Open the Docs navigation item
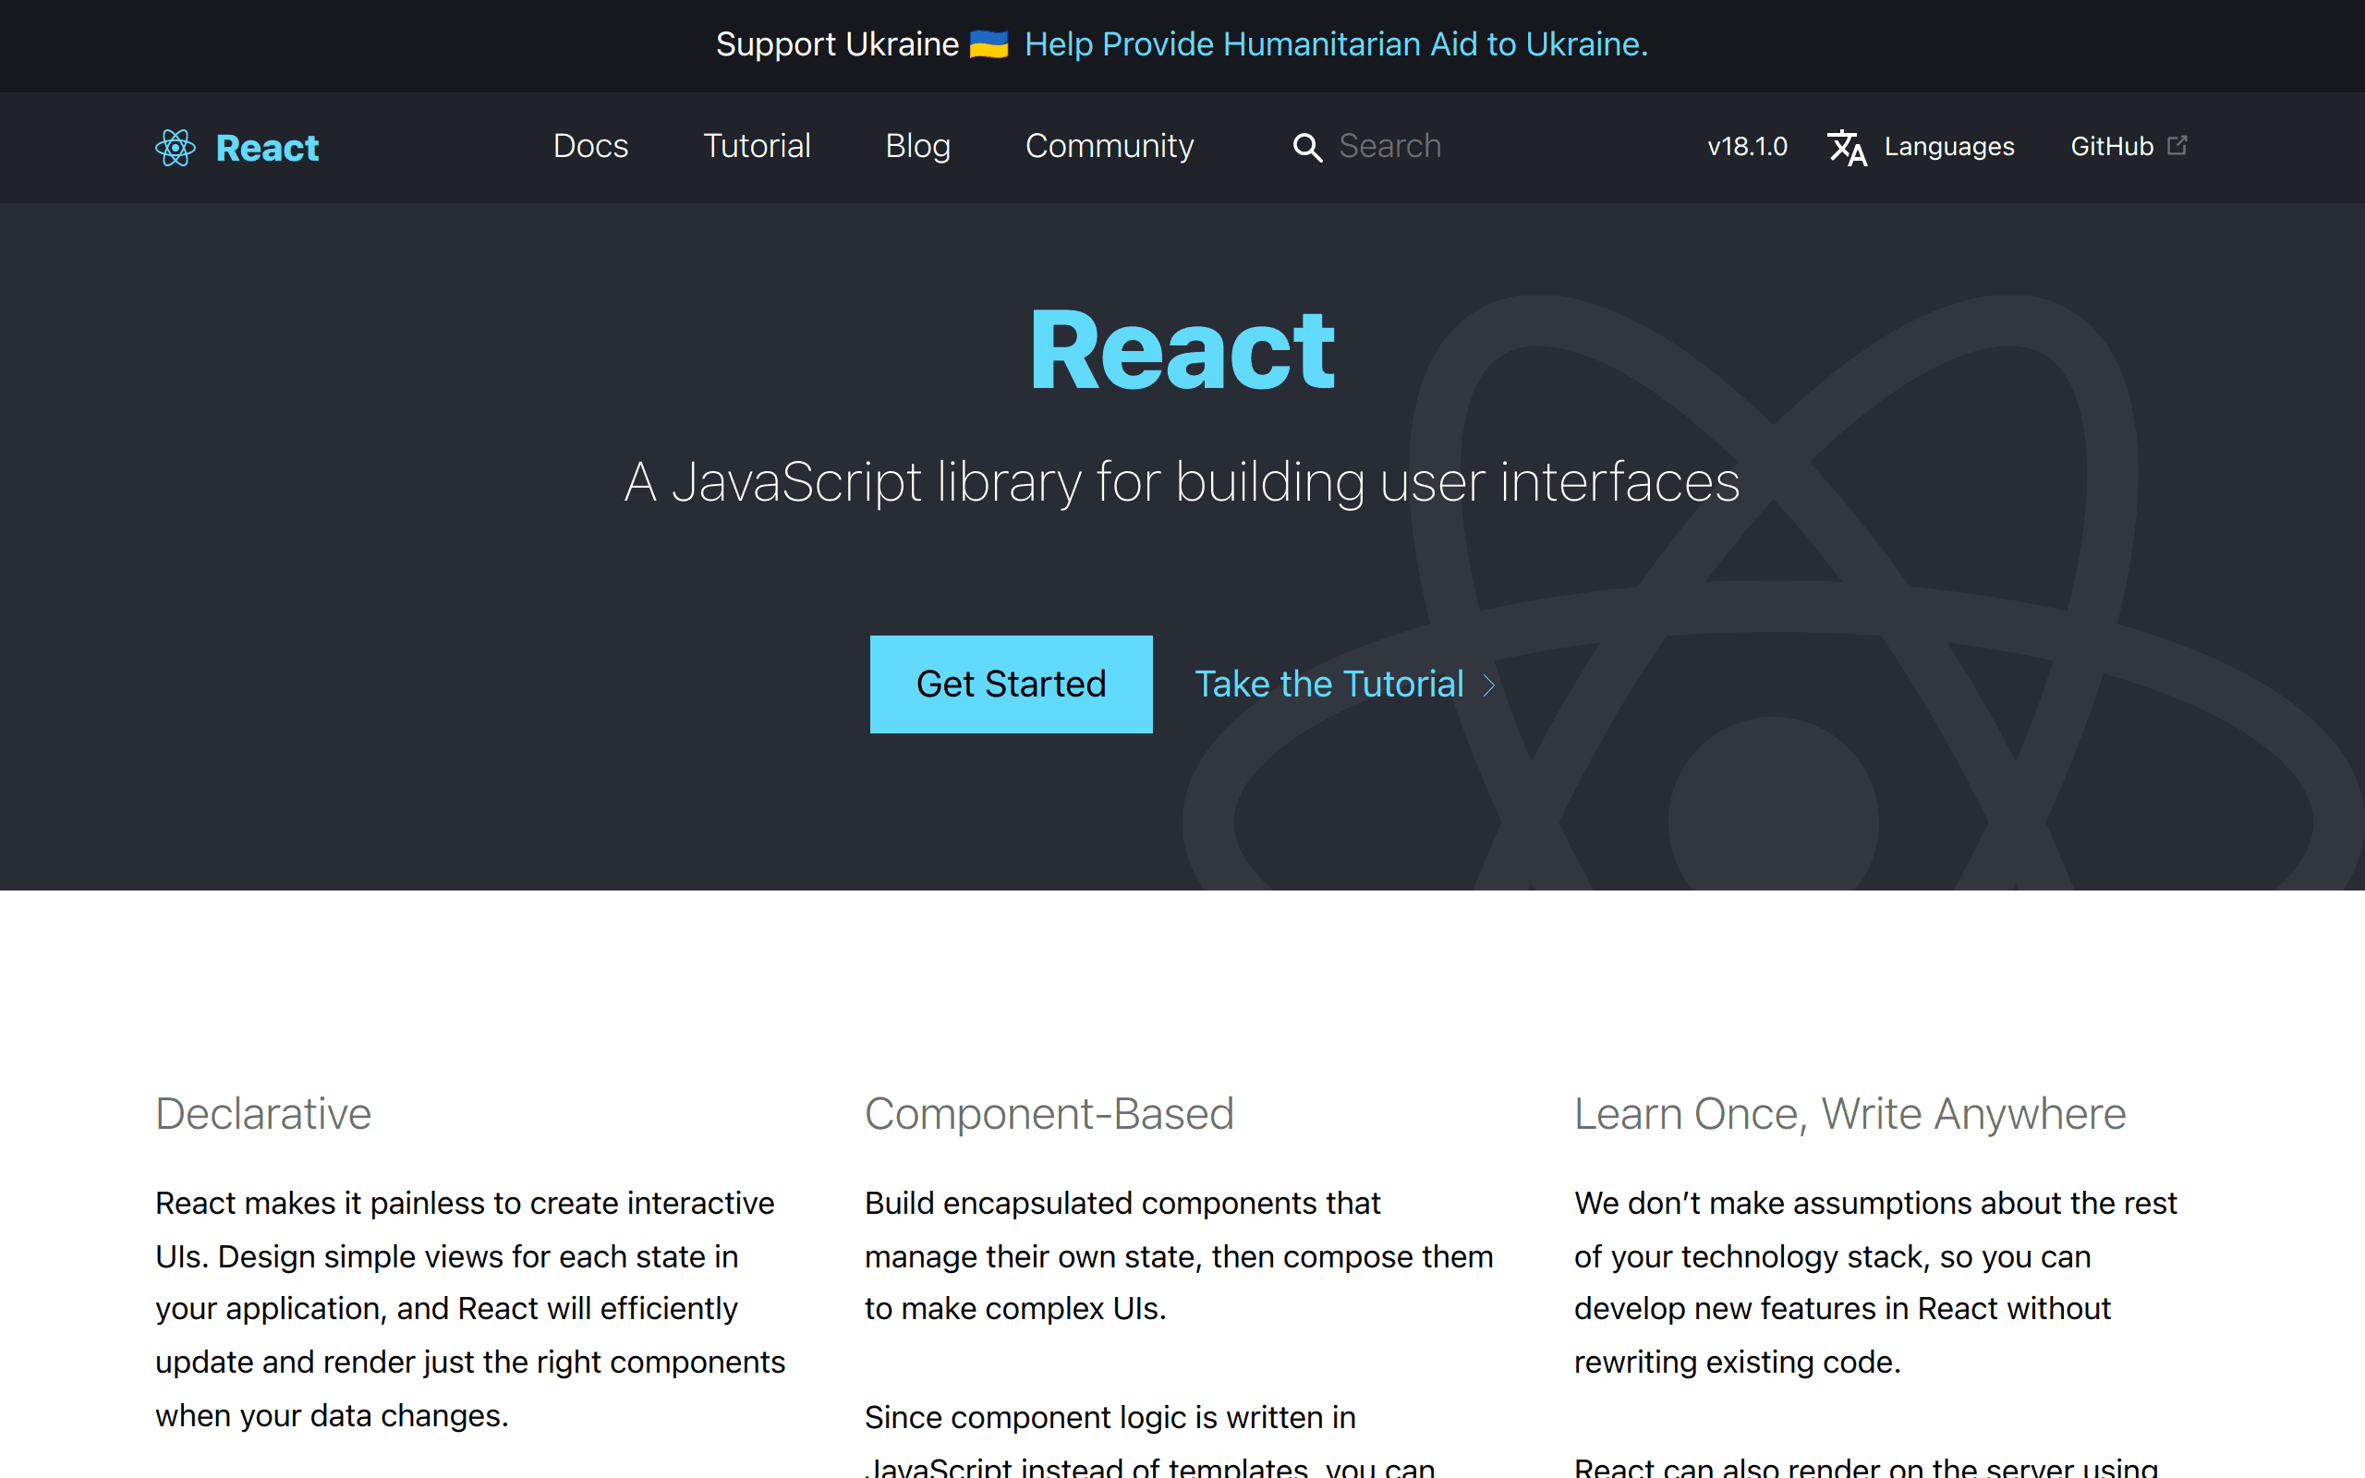Screen dimensions: 2365x1478 [590, 147]
